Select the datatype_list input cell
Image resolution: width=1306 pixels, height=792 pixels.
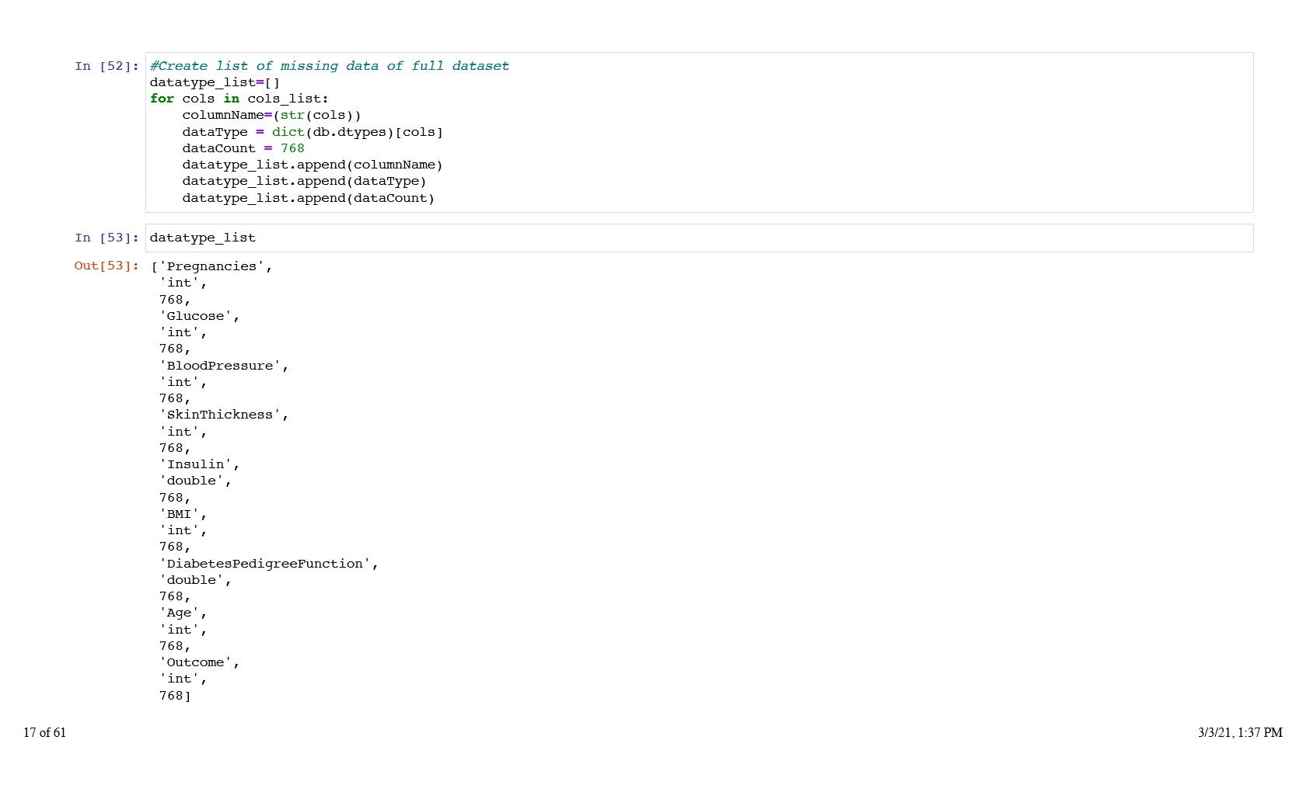click(x=698, y=238)
